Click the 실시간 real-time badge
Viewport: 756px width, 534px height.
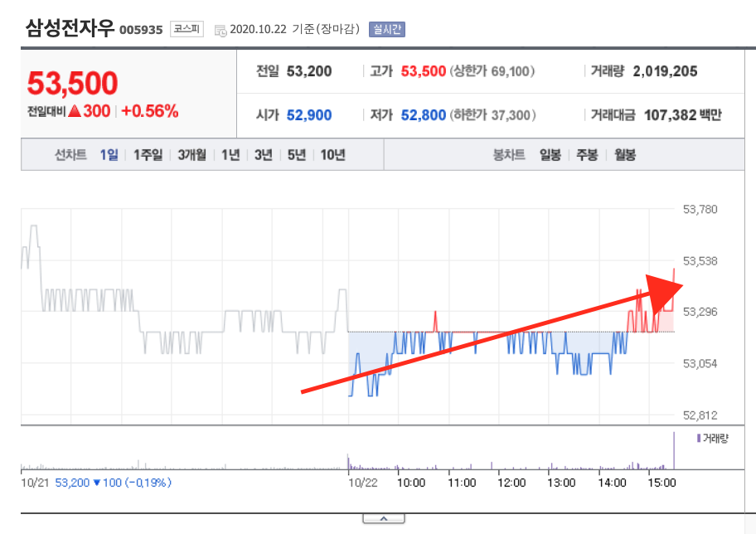coord(386,29)
